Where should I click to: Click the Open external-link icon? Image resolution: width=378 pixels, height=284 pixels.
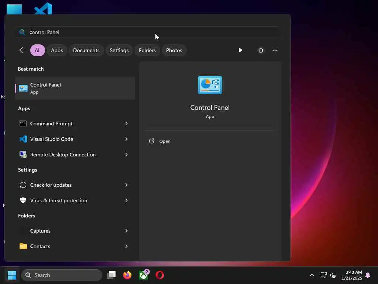point(152,141)
